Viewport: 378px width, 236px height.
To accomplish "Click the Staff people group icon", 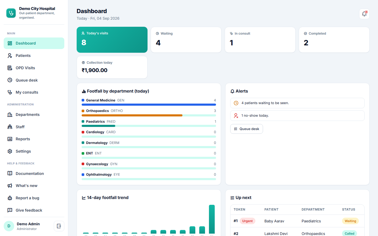I will (10, 127).
